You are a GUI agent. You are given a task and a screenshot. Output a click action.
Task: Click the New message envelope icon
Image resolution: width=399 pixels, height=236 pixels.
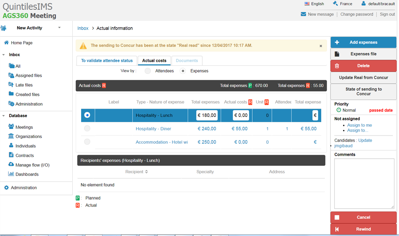[303, 14]
